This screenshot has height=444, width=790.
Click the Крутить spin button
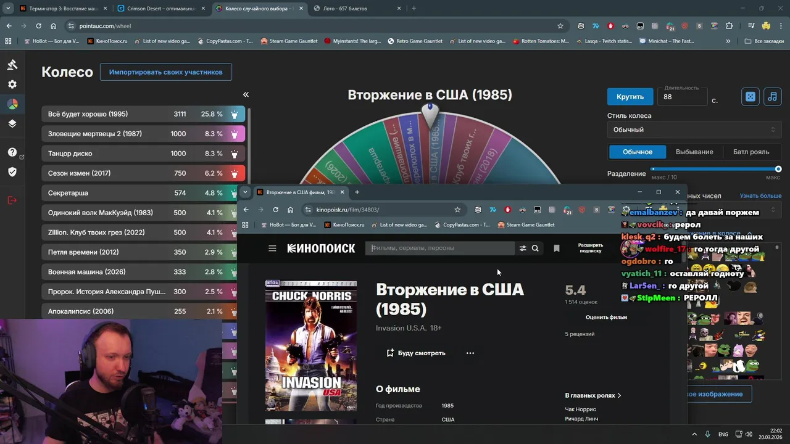[630, 97]
